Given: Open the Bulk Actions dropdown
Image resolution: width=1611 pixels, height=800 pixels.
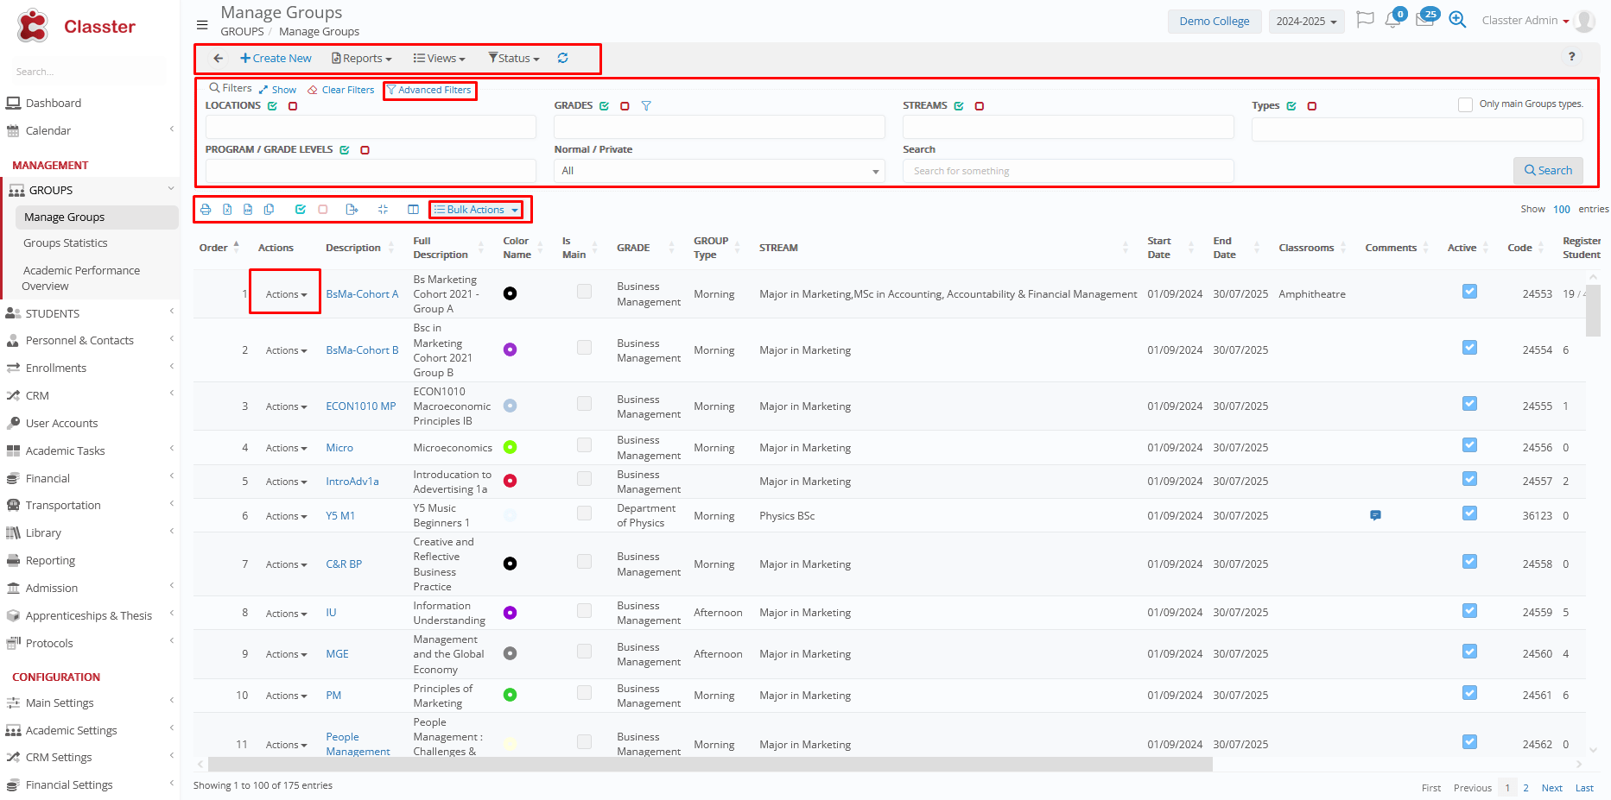Looking at the screenshot, I should 476,210.
